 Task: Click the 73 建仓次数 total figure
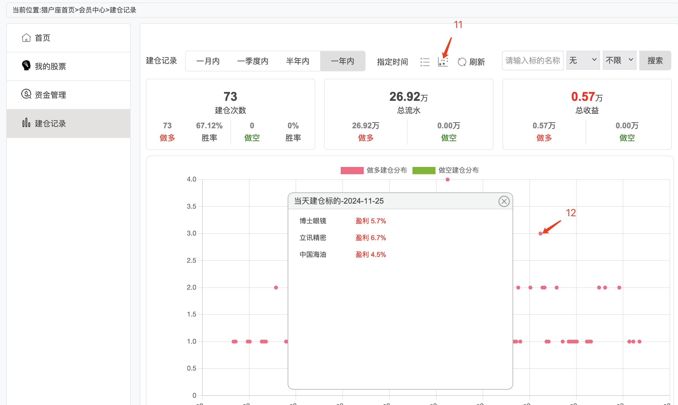[230, 97]
